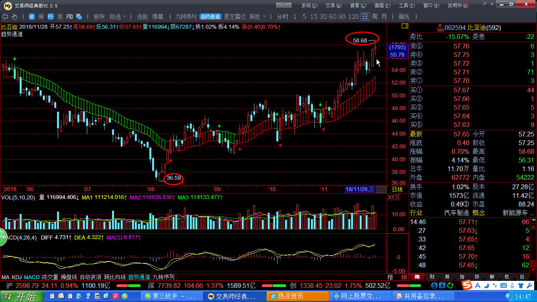Toggle the 九转序列 indicator in toolbar

(x=186, y=17)
